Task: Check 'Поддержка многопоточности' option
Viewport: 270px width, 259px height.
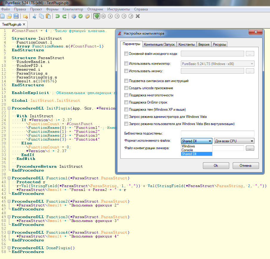Action: click(126, 95)
